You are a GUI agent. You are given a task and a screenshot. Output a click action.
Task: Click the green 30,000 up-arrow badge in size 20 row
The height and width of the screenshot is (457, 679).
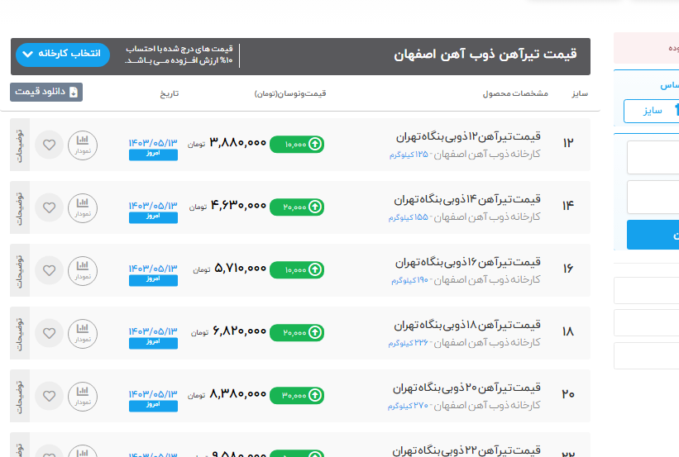[297, 395]
